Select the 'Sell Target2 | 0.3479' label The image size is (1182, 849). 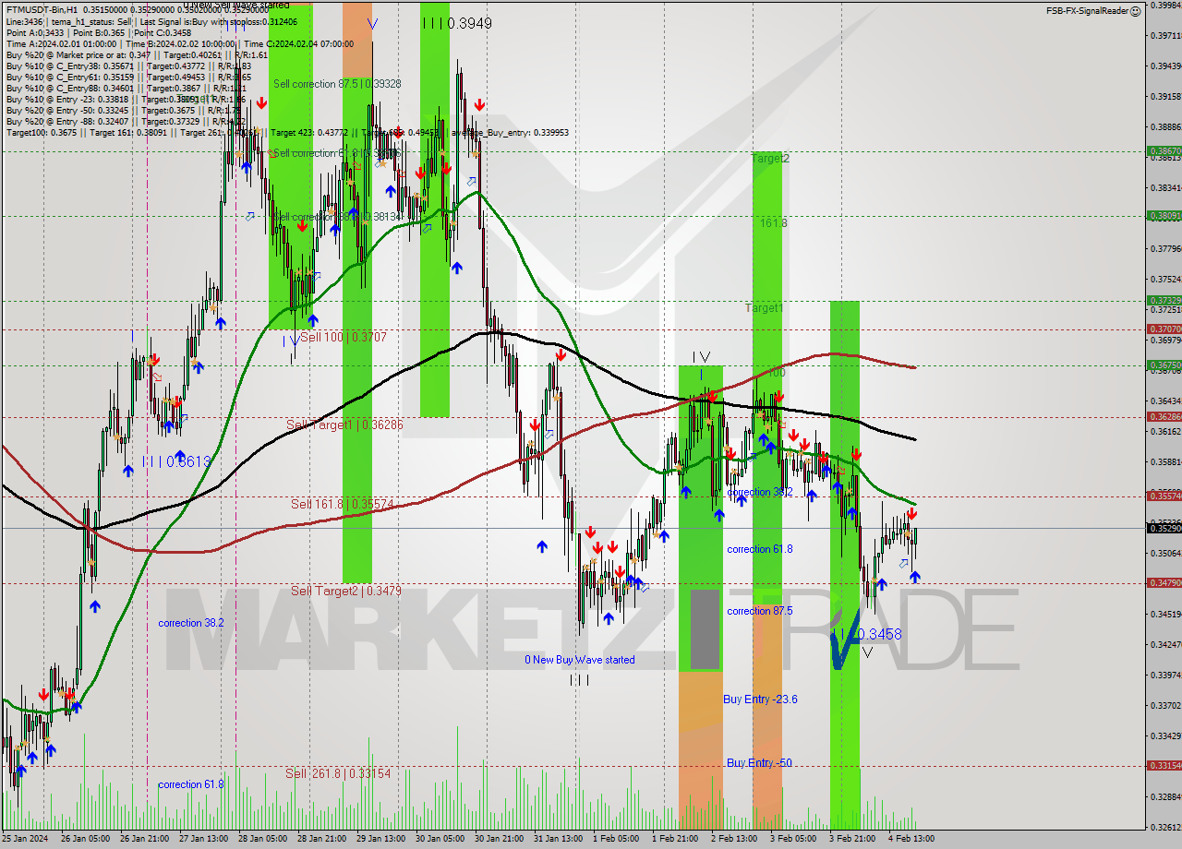345,591
